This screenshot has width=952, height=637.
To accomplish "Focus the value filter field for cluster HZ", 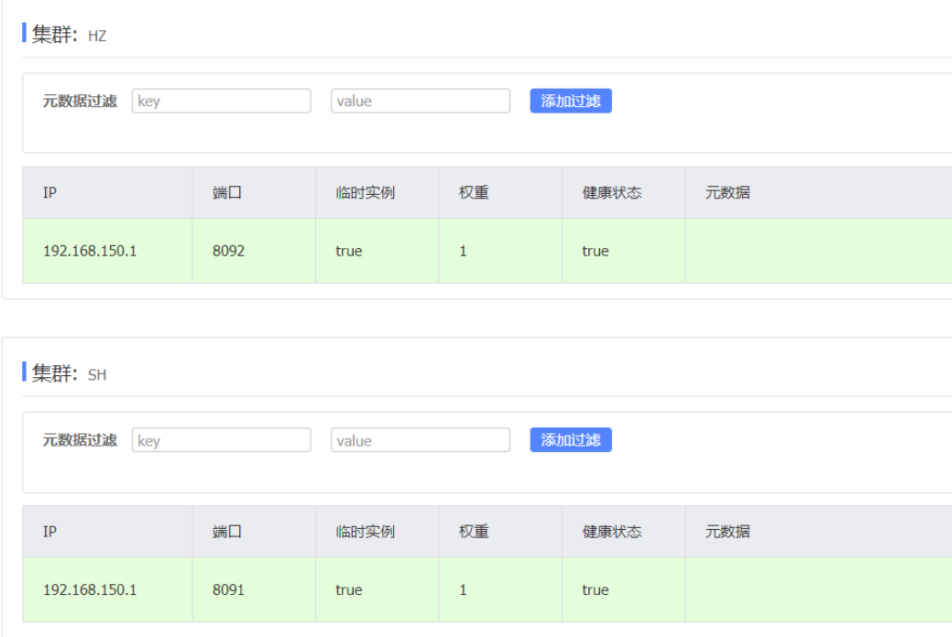I will click(x=421, y=101).
